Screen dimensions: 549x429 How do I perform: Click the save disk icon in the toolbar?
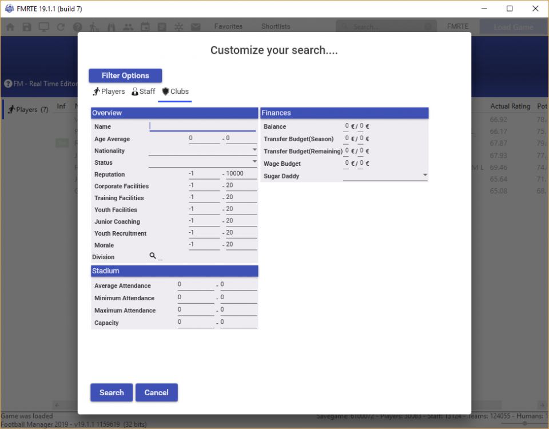[27, 27]
